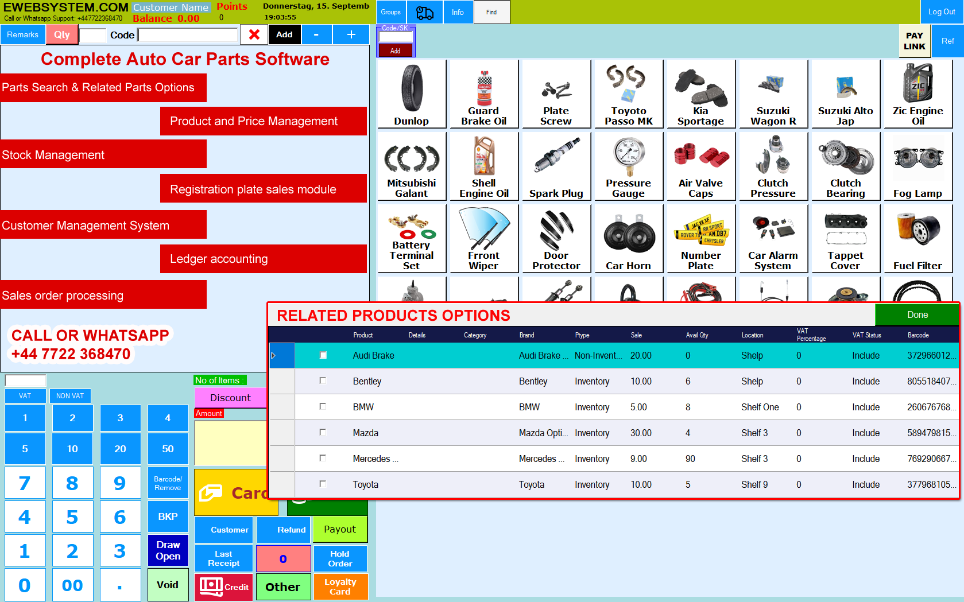Open Registration plate sales module
Viewport: 964px width, 602px height.
click(264, 189)
